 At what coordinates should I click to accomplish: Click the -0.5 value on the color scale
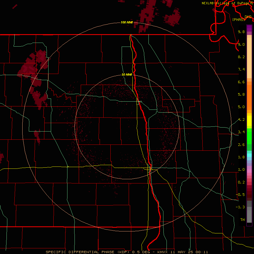(x=240, y=195)
